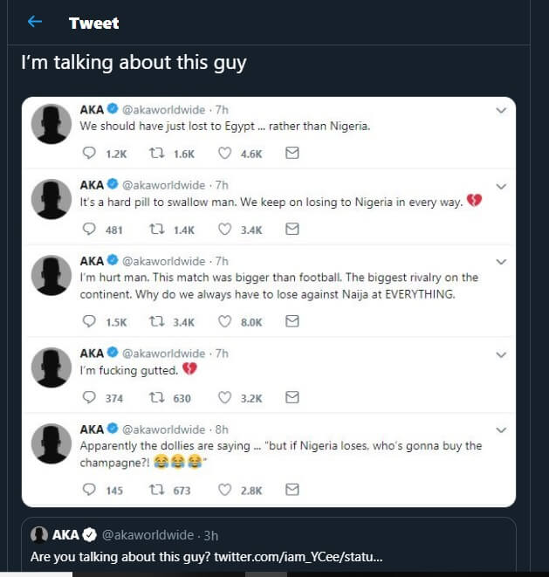The image size is (549, 577).
Task: Click the back arrow next to Tweet
Action: (35, 22)
